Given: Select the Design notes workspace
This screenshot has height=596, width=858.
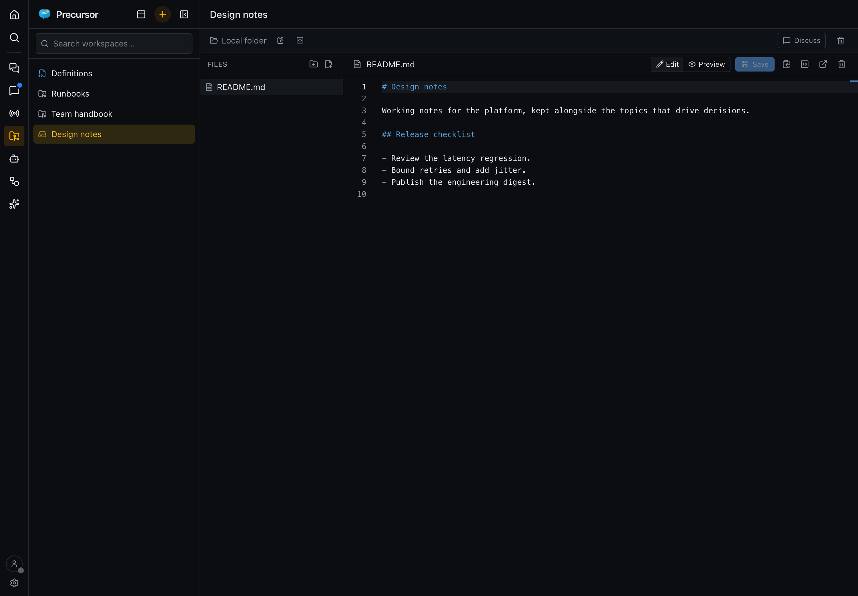Looking at the screenshot, I should click(114, 134).
